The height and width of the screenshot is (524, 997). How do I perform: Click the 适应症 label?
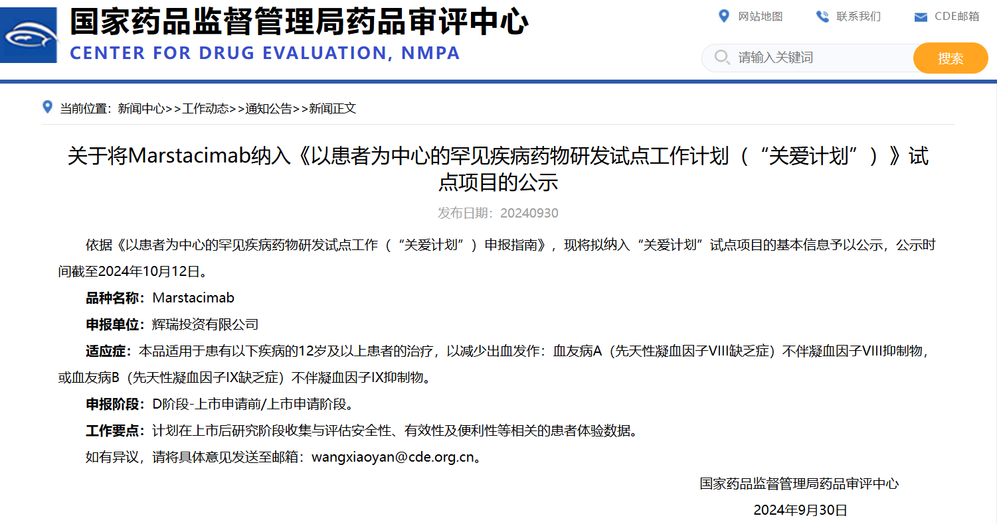click(x=110, y=351)
